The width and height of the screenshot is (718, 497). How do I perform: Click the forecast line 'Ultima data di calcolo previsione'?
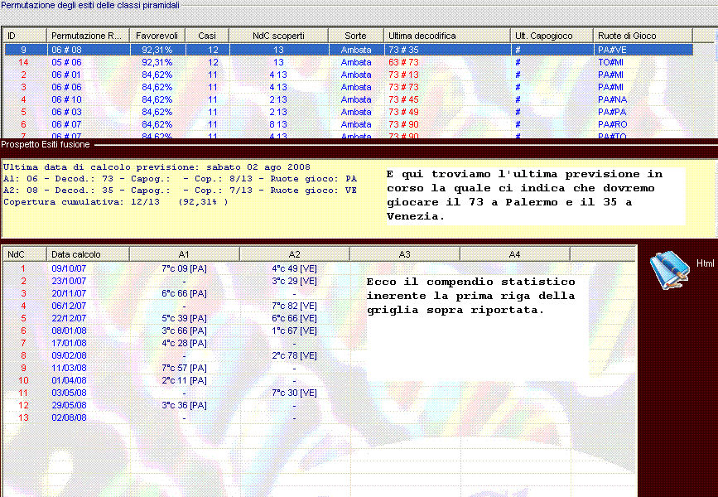[157, 167]
